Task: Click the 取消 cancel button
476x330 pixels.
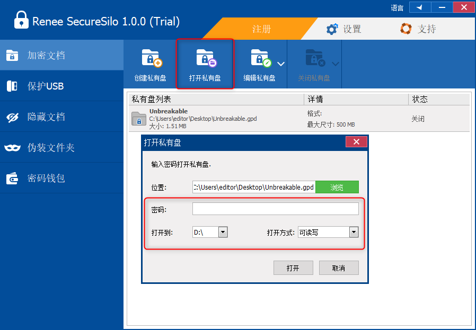Action: (339, 268)
